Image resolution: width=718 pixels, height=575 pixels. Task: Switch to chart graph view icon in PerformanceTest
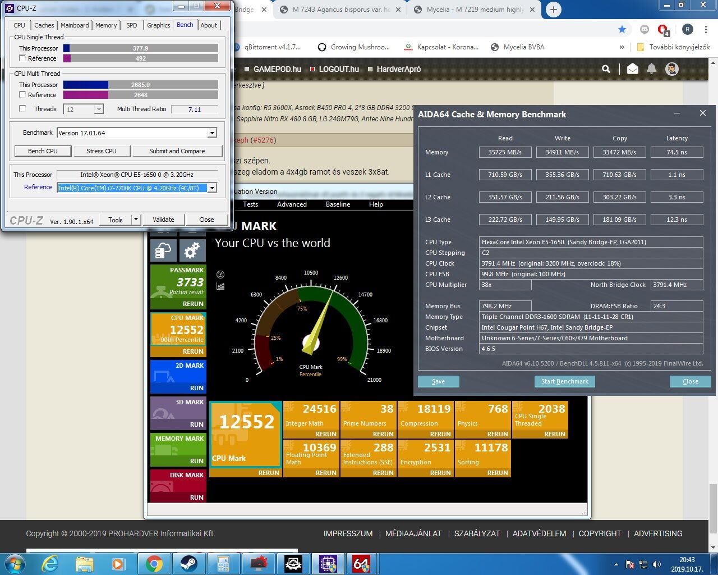pyautogui.click(x=220, y=286)
